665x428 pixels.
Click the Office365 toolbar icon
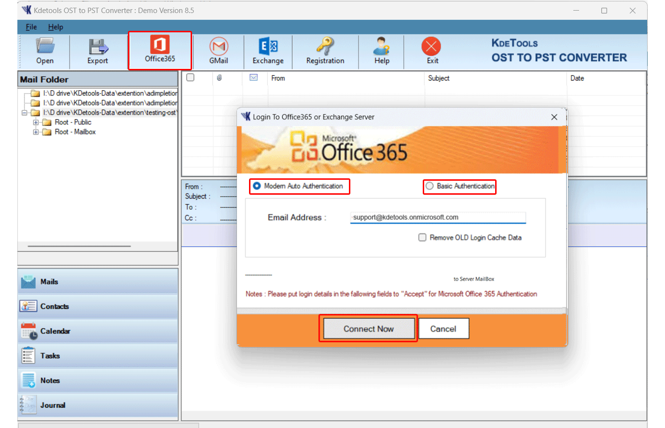(160, 50)
